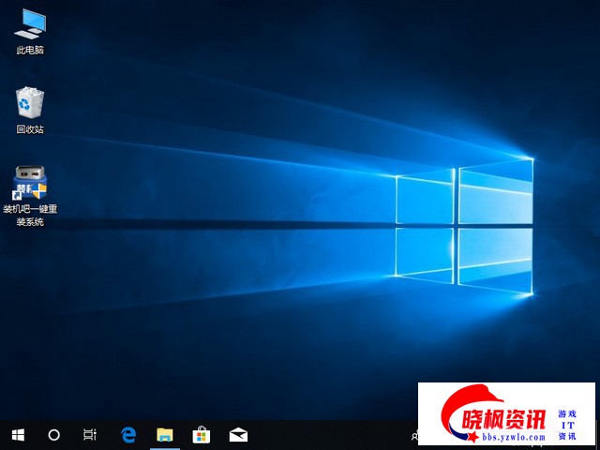Screen dimensions: 600x450
Task: Open Task View on the taskbar
Action: 90,435
